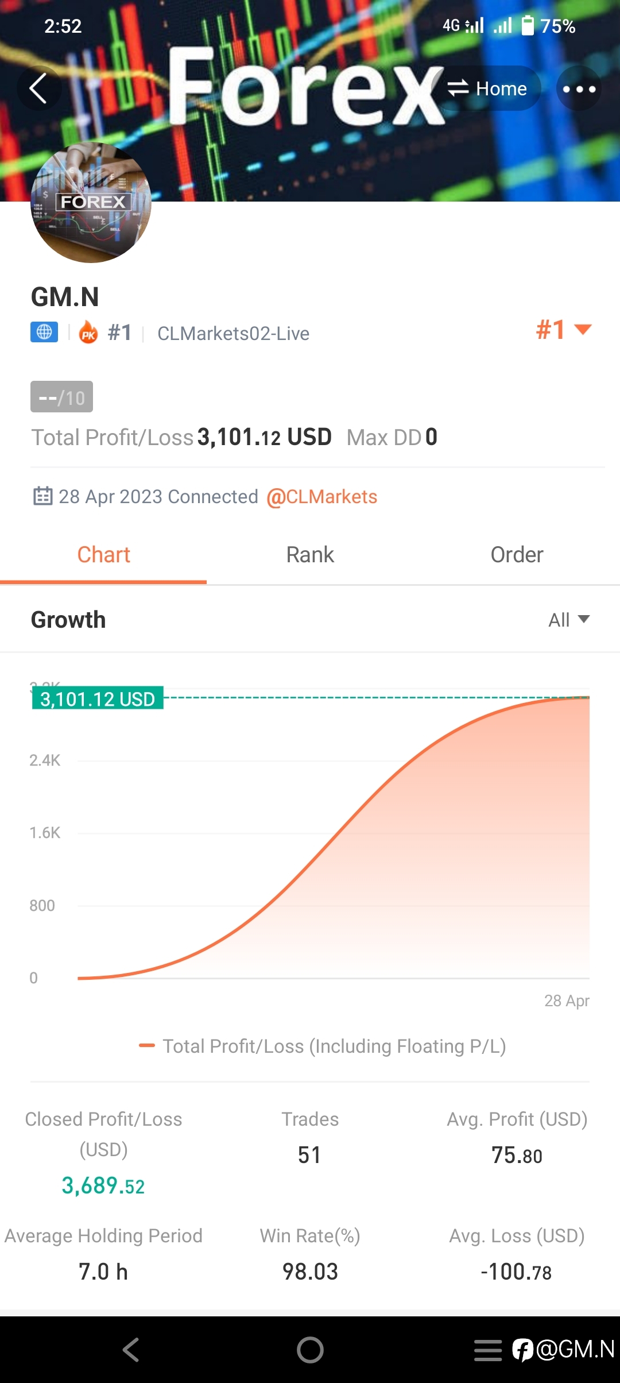This screenshot has width=620, height=1383.
Task: Tap the Android back navigation button
Action: 131,1350
